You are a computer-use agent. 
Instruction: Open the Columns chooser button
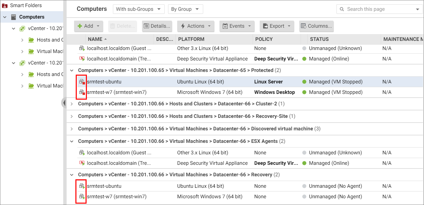pos(316,26)
